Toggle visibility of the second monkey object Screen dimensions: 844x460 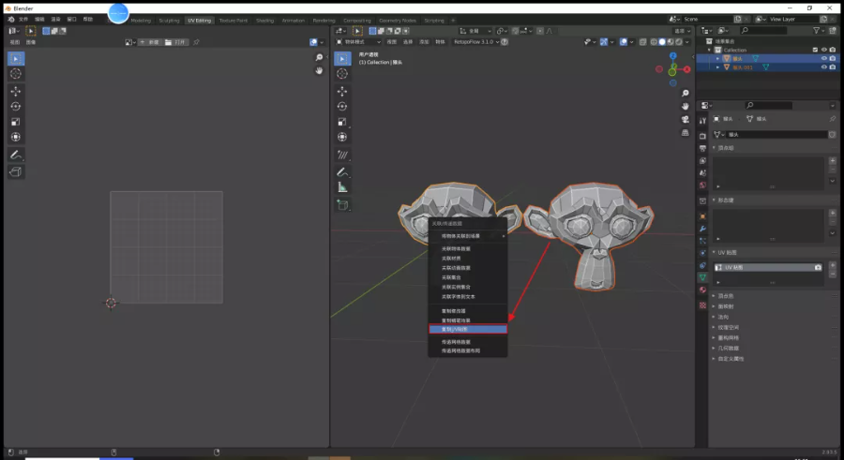(x=823, y=67)
